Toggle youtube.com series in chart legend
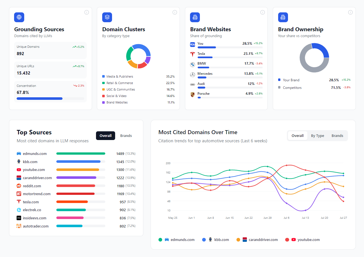Viewport: 364px width, 257px height. (305, 240)
